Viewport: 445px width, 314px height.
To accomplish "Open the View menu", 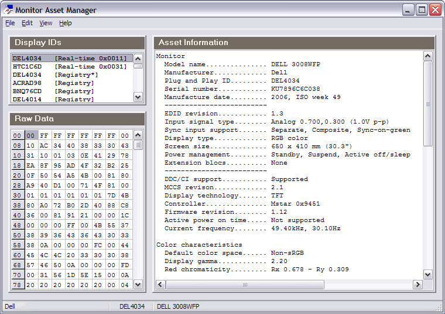I will point(46,23).
